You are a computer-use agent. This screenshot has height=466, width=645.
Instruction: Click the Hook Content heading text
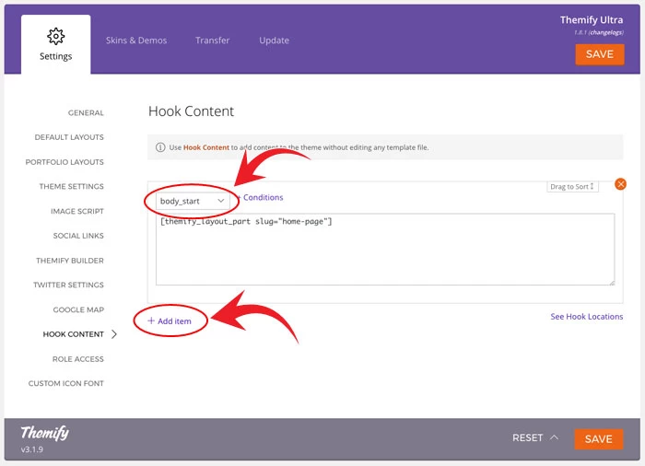pyautogui.click(x=191, y=111)
